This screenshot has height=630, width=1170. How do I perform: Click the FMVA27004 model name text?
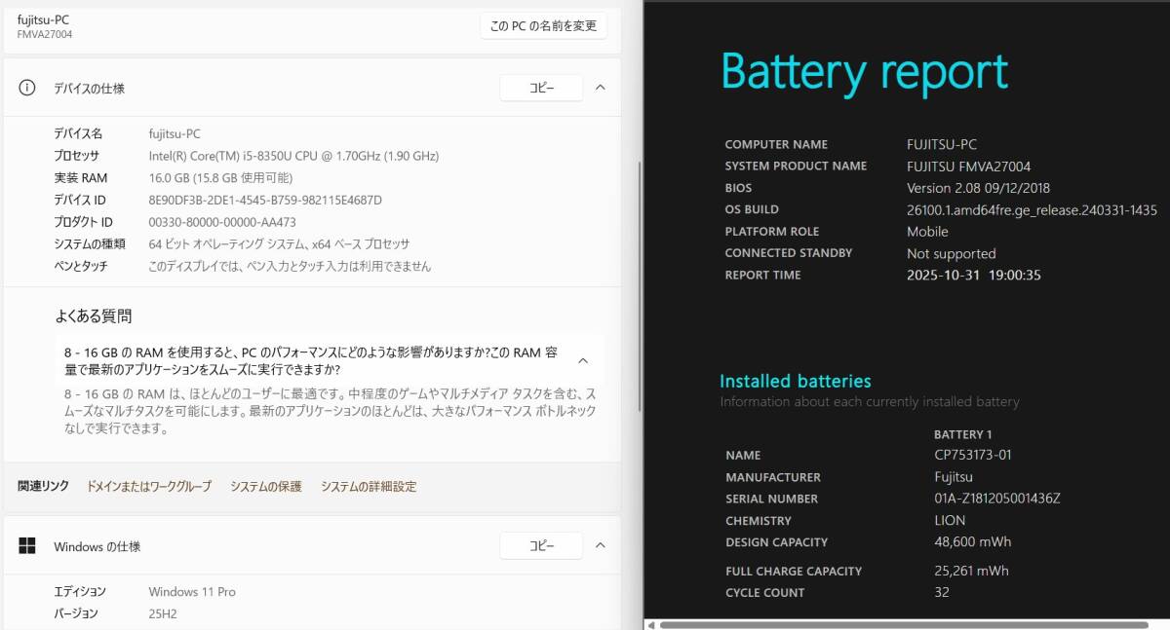click(x=45, y=34)
